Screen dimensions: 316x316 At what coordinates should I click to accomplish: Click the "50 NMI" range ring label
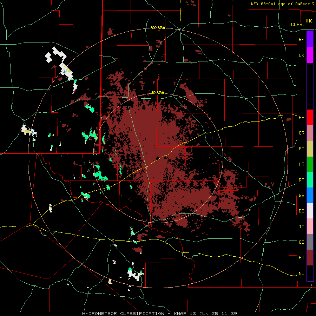[x=158, y=93]
